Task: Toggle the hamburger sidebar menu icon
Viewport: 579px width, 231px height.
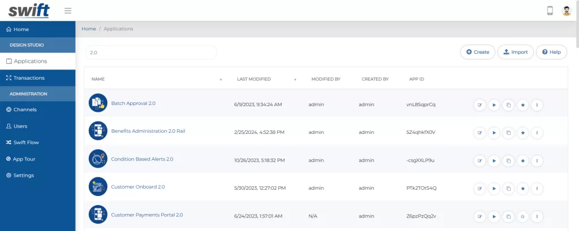Action: click(x=68, y=11)
